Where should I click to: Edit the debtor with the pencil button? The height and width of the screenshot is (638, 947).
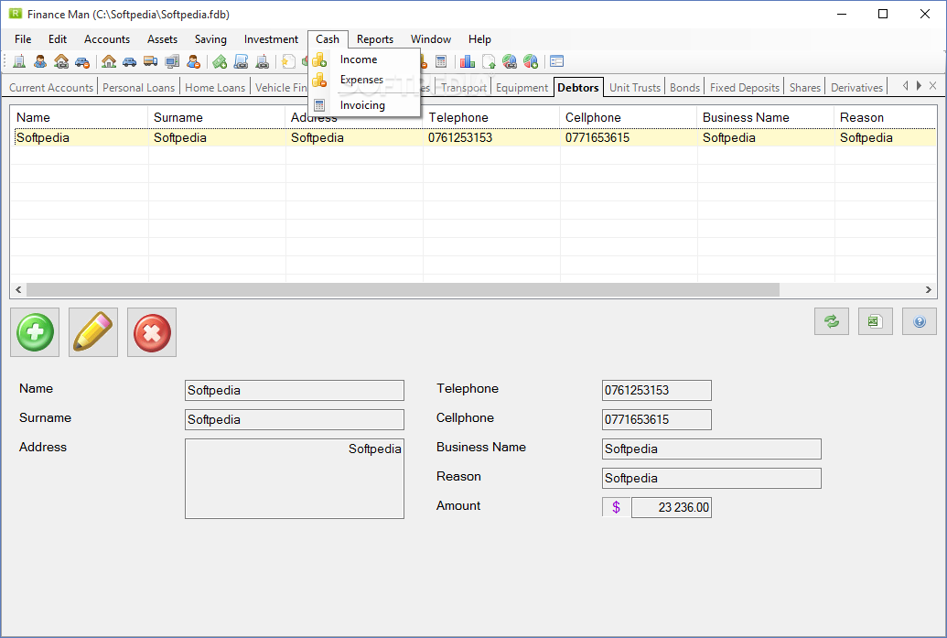point(93,332)
